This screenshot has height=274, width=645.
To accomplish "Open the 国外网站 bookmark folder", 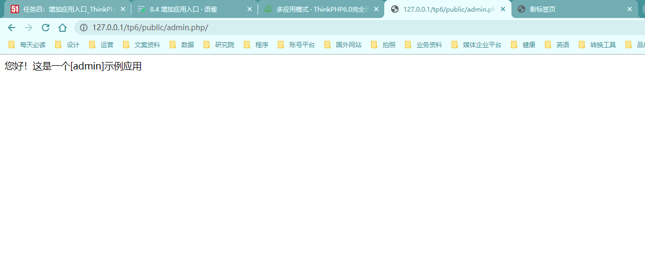I will pyautogui.click(x=343, y=45).
